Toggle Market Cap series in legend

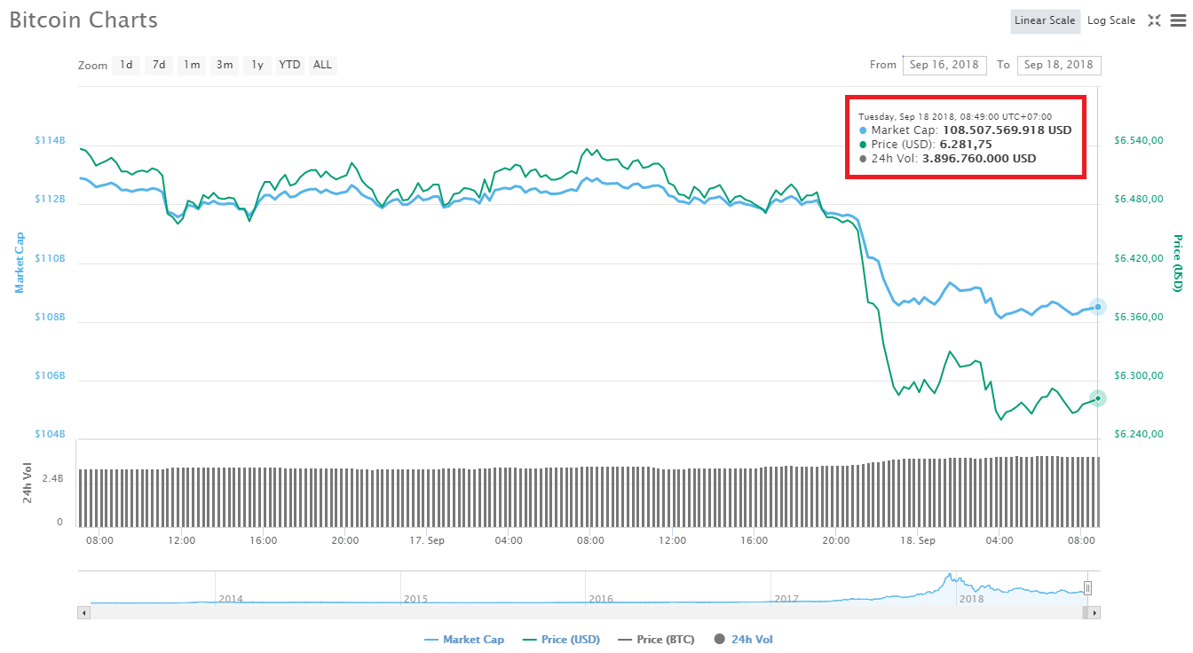pyautogui.click(x=464, y=639)
